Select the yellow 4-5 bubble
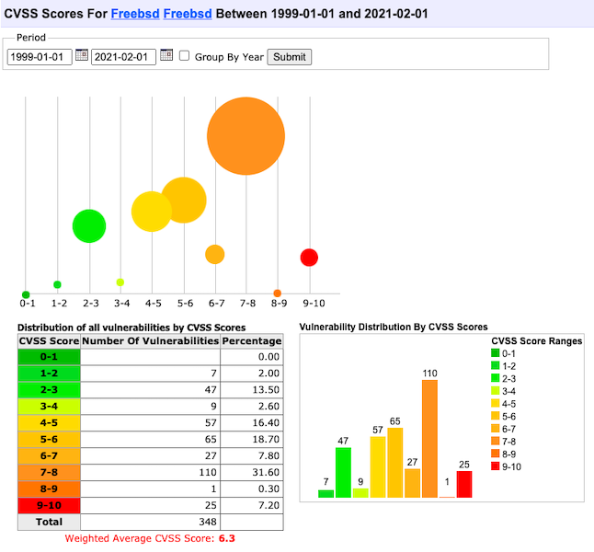 point(152,212)
